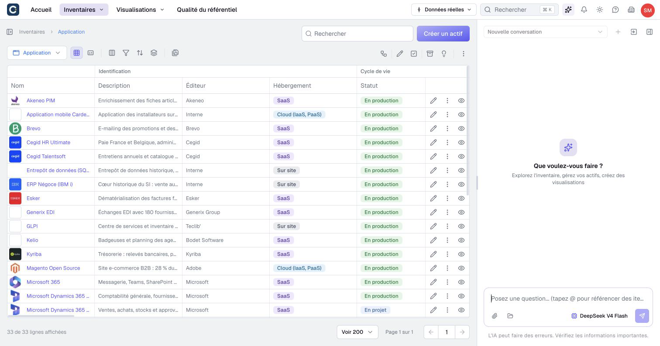Switch to card view
The image size is (660, 346).
[x=90, y=53]
